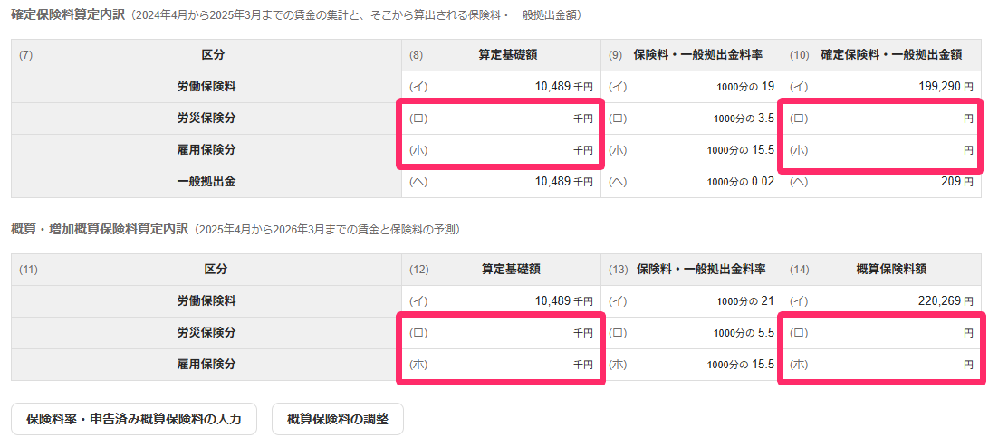
Task: Click the 保険料率・申告済み概算保険料の入力 button
Action: [x=134, y=419]
